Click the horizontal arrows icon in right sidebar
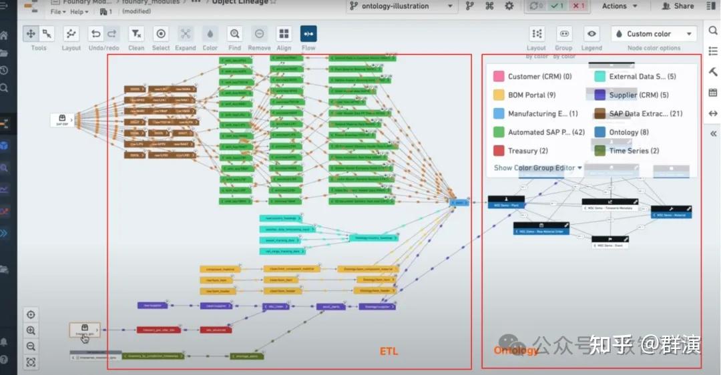Screen dimensions: 721x375 click(713, 113)
